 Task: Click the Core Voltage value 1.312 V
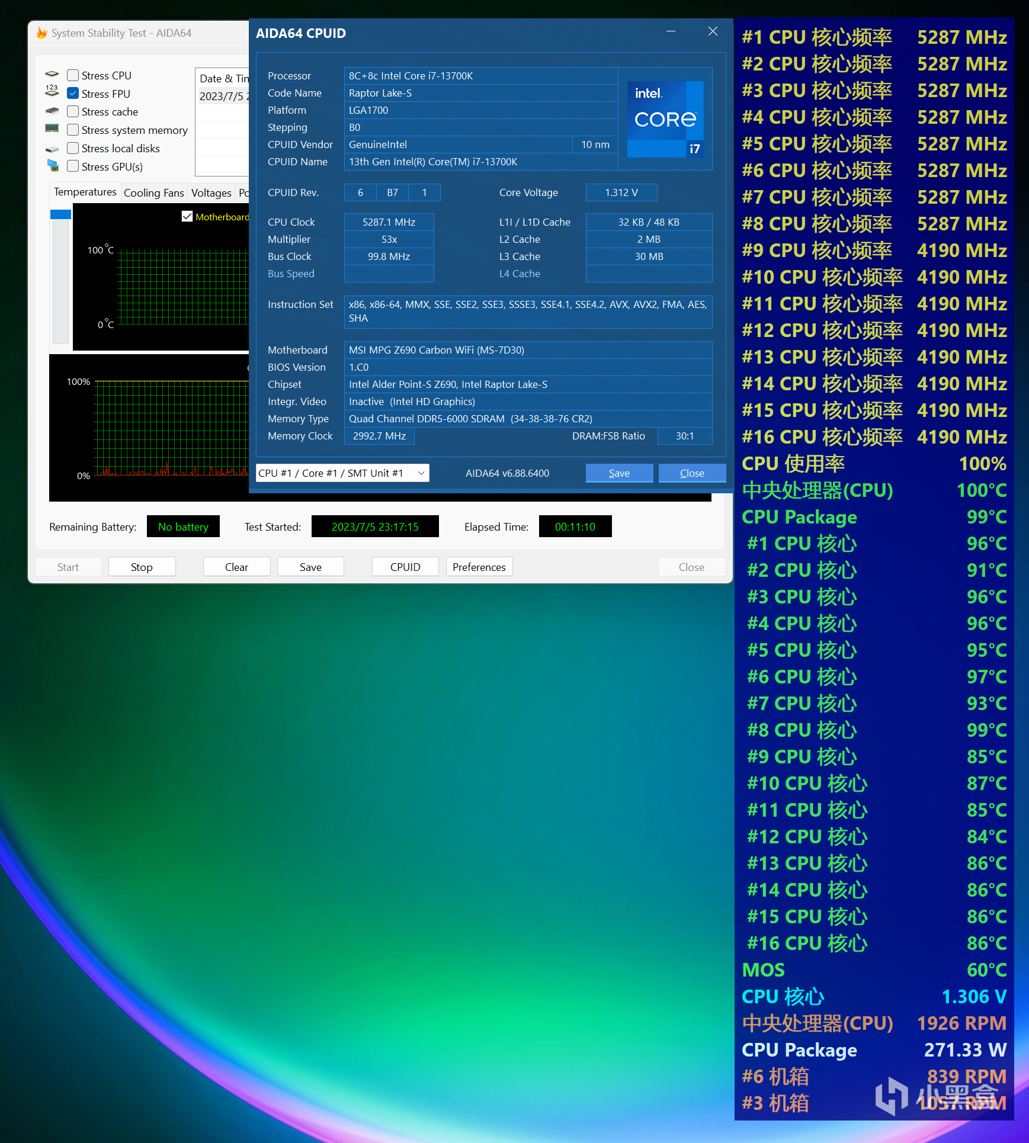coord(621,192)
